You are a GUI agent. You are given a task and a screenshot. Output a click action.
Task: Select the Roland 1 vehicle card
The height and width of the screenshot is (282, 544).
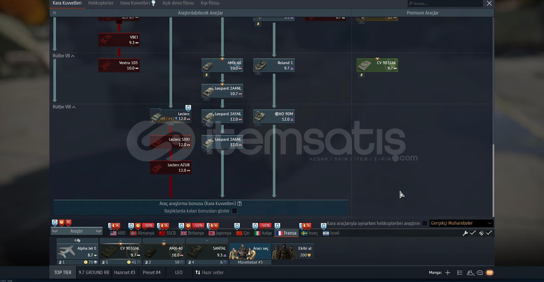(x=274, y=66)
